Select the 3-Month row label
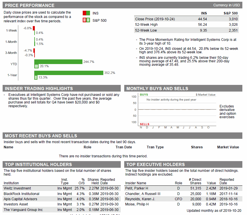Image resolution: width=247 pixels, height=215 pixels. [11, 53]
